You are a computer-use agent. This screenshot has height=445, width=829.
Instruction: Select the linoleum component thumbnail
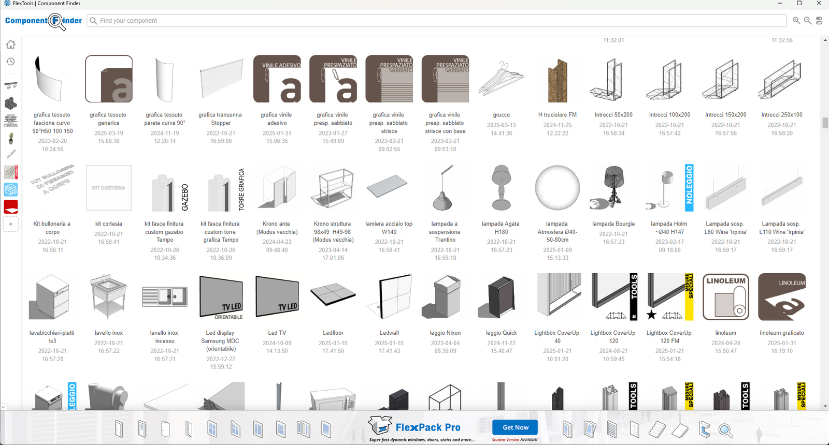click(x=725, y=296)
